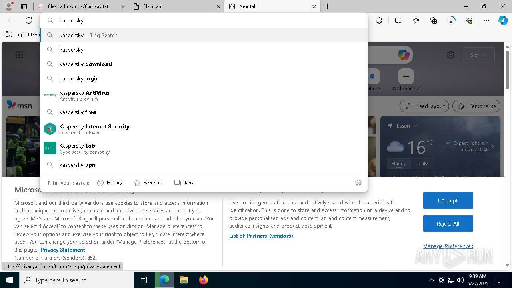Open Browser essentials heart icon
512x288 pixels.
469,20
